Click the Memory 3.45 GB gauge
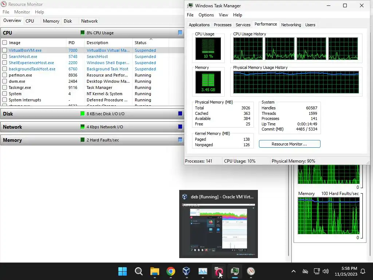Screen dimensions: 373x280 pos(208,82)
